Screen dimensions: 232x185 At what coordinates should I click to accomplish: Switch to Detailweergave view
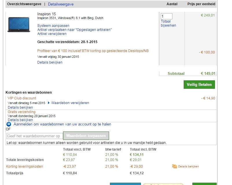(x=61, y=4)
